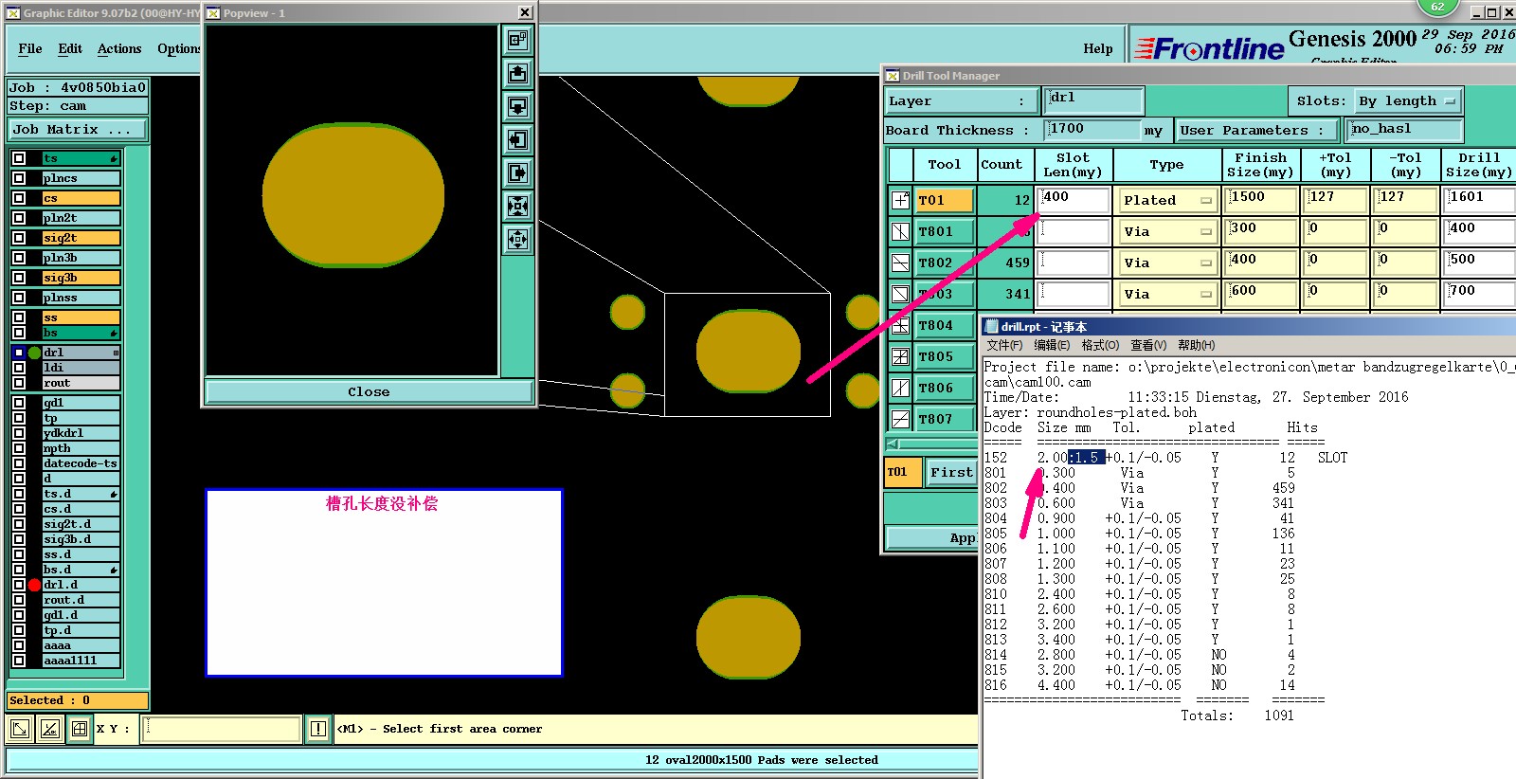Toggle the checkbox for layer datecode-ts
The height and width of the screenshot is (779, 1516).
pyautogui.click(x=19, y=463)
